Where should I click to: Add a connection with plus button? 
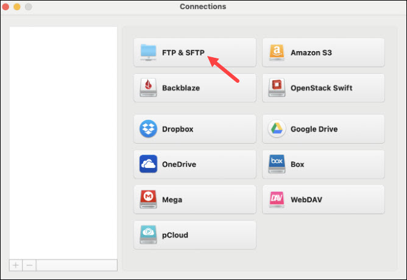16,265
